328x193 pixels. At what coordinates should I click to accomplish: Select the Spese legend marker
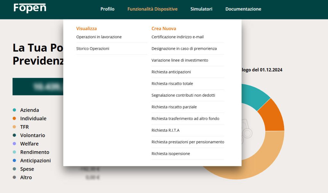coord(14,169)
